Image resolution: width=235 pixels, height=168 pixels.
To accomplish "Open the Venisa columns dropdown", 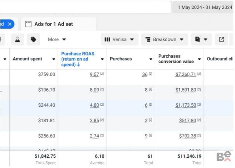I will 119,39.
